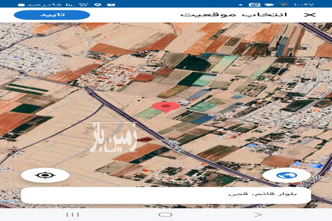Image resolution: width=332 pixels, height=221 pixels.
Task: Tap the red location pin marker
Action: click(x=166, y=107)
